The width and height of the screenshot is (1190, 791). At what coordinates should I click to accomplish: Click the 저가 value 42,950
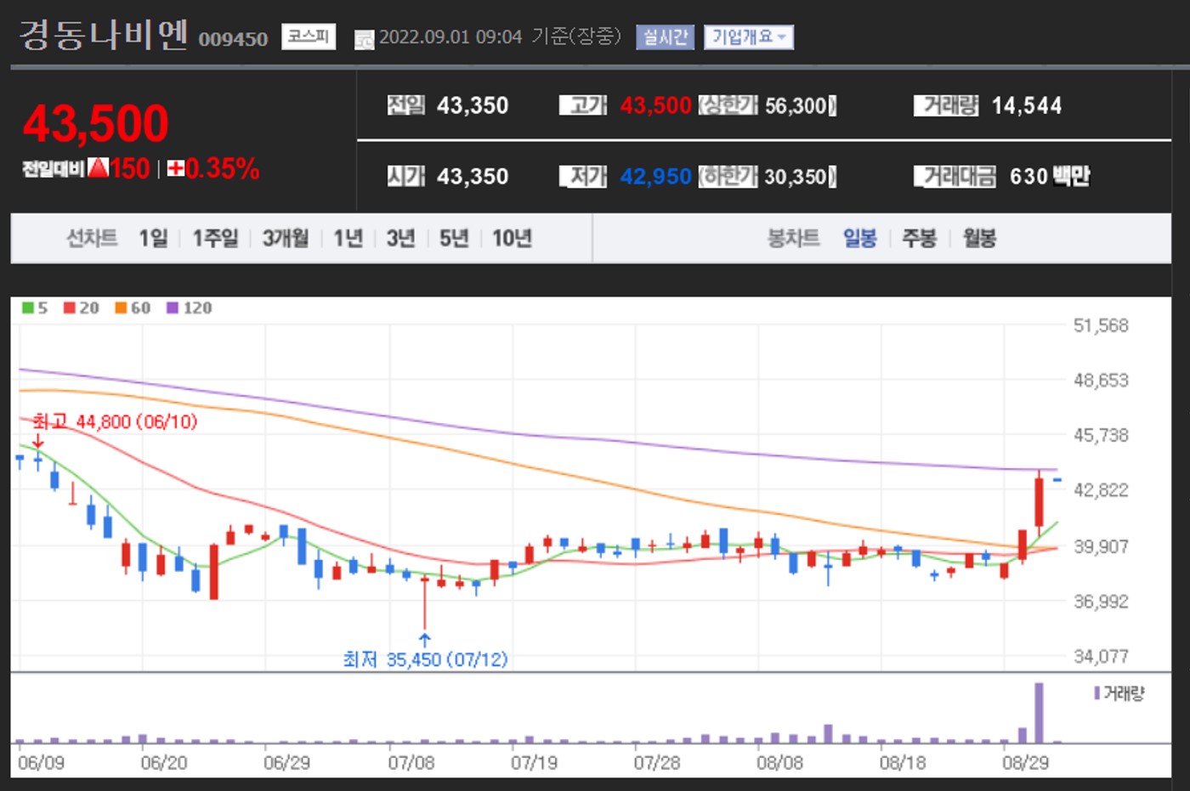pos(655,177)
